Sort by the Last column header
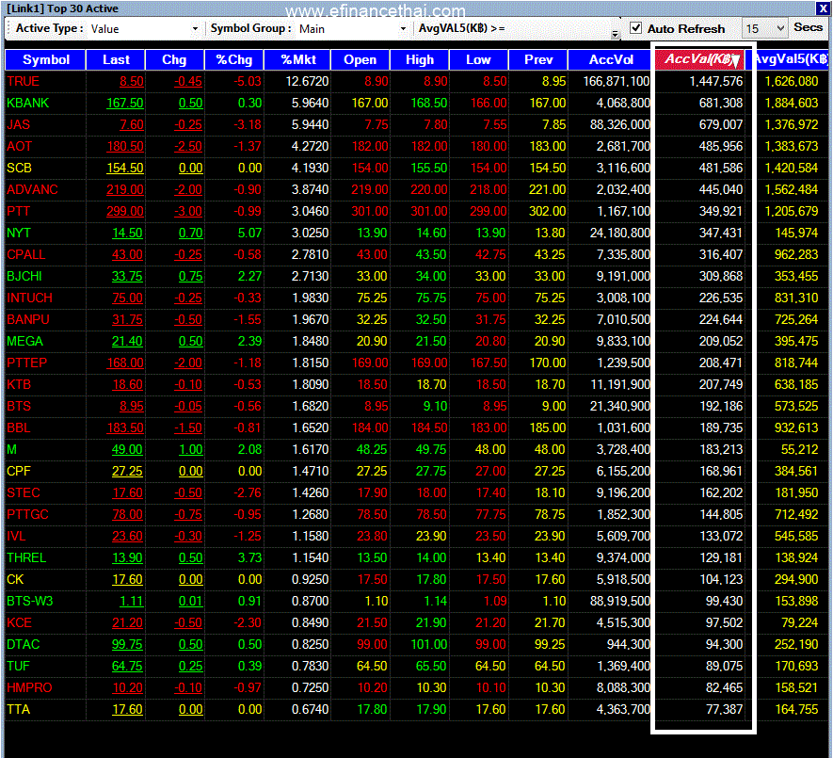Image resolution: width=833 pixels, height=758 pixels. (x=116, y=59)
